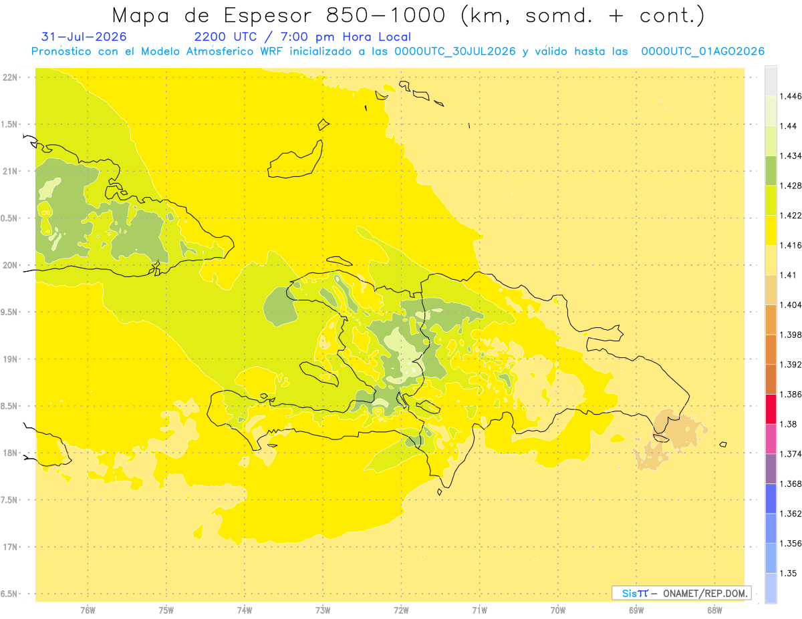Click the 20N latitude axis label
802x619 pixels.
click(11, 265)
